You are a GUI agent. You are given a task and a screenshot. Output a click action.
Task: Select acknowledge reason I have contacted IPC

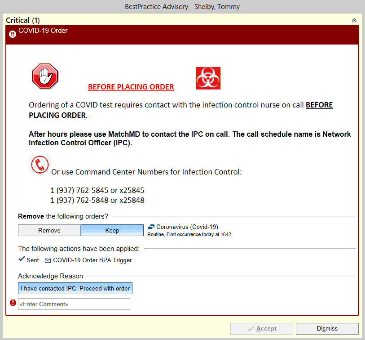coord(75,288)
